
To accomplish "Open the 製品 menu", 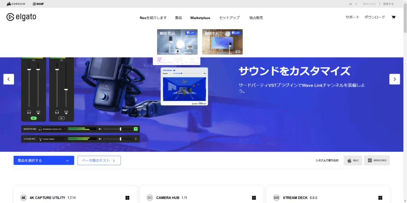I will tap(178, 18).
